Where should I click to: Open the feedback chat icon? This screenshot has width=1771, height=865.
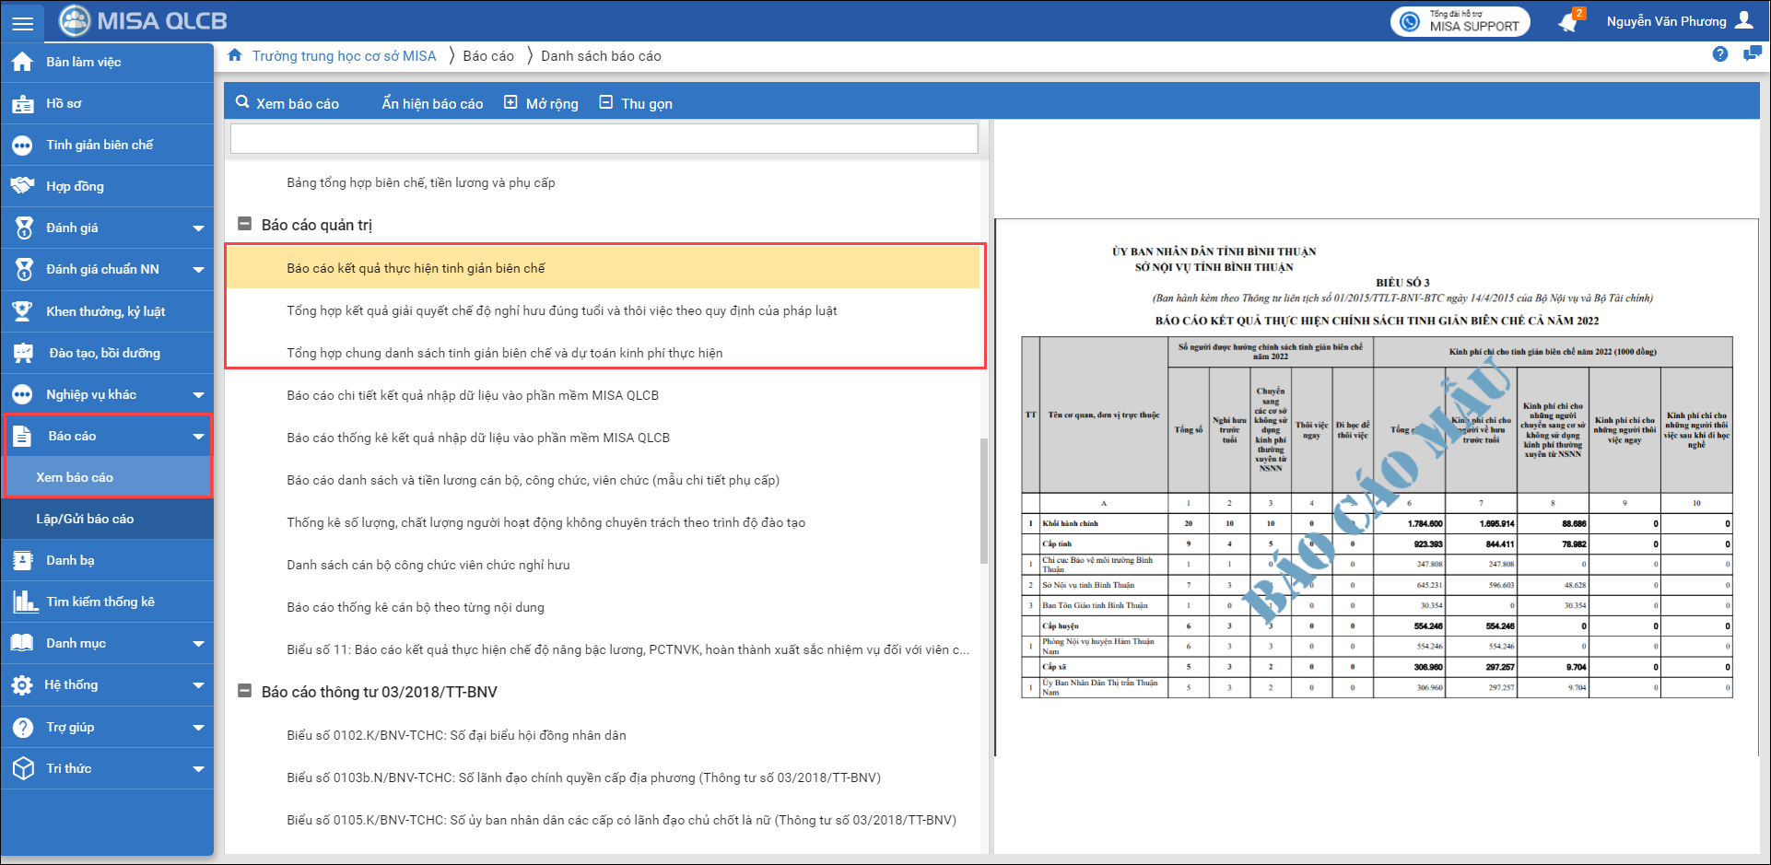pyautogui.click(x=1752, y=54)
